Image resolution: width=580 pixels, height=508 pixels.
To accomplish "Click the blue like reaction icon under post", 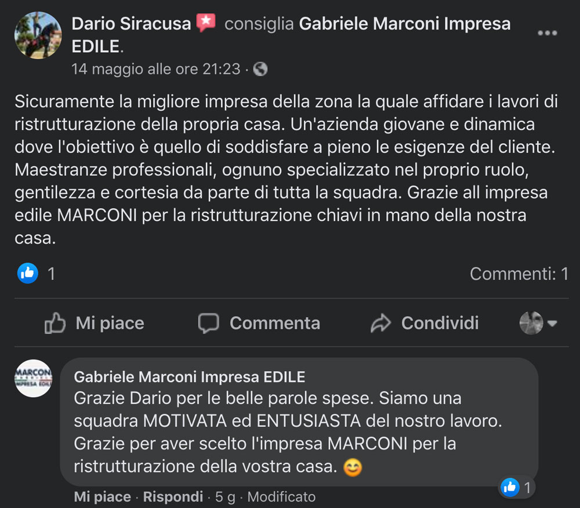I will click(x=28, y=273).
